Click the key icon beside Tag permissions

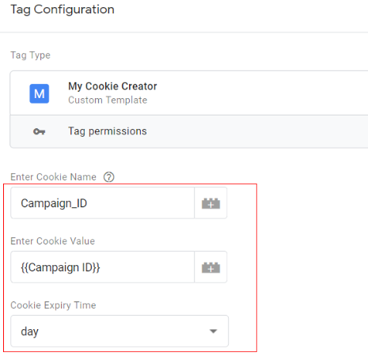(x=40, y=131)
